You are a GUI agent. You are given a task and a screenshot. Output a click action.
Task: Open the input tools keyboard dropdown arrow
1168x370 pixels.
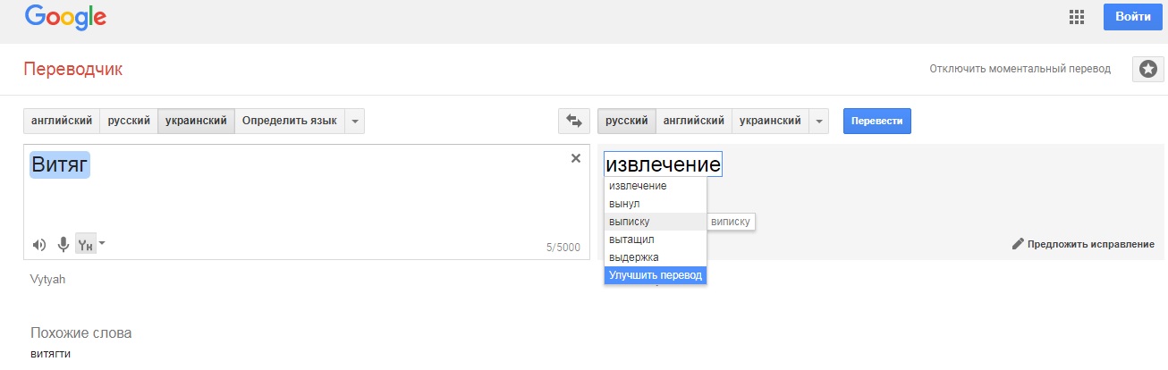coord(102,243)
